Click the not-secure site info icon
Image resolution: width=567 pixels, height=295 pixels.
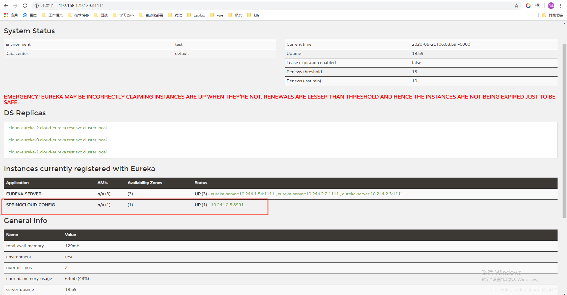[x=37, y=6]
